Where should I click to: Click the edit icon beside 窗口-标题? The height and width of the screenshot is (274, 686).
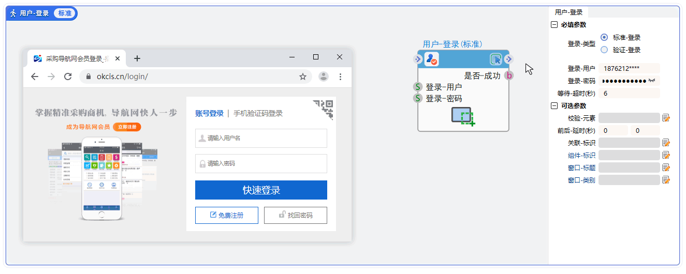point(666,168)
